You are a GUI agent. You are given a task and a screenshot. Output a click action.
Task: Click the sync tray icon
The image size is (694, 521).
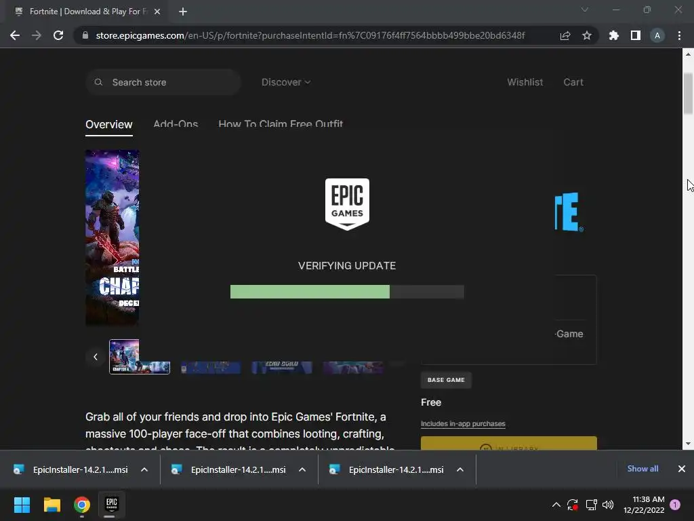click(573, 505)
